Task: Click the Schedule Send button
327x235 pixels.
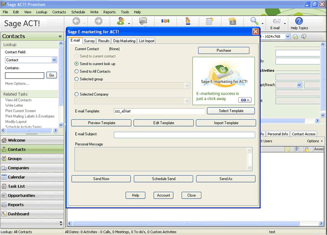Action: 163,179
